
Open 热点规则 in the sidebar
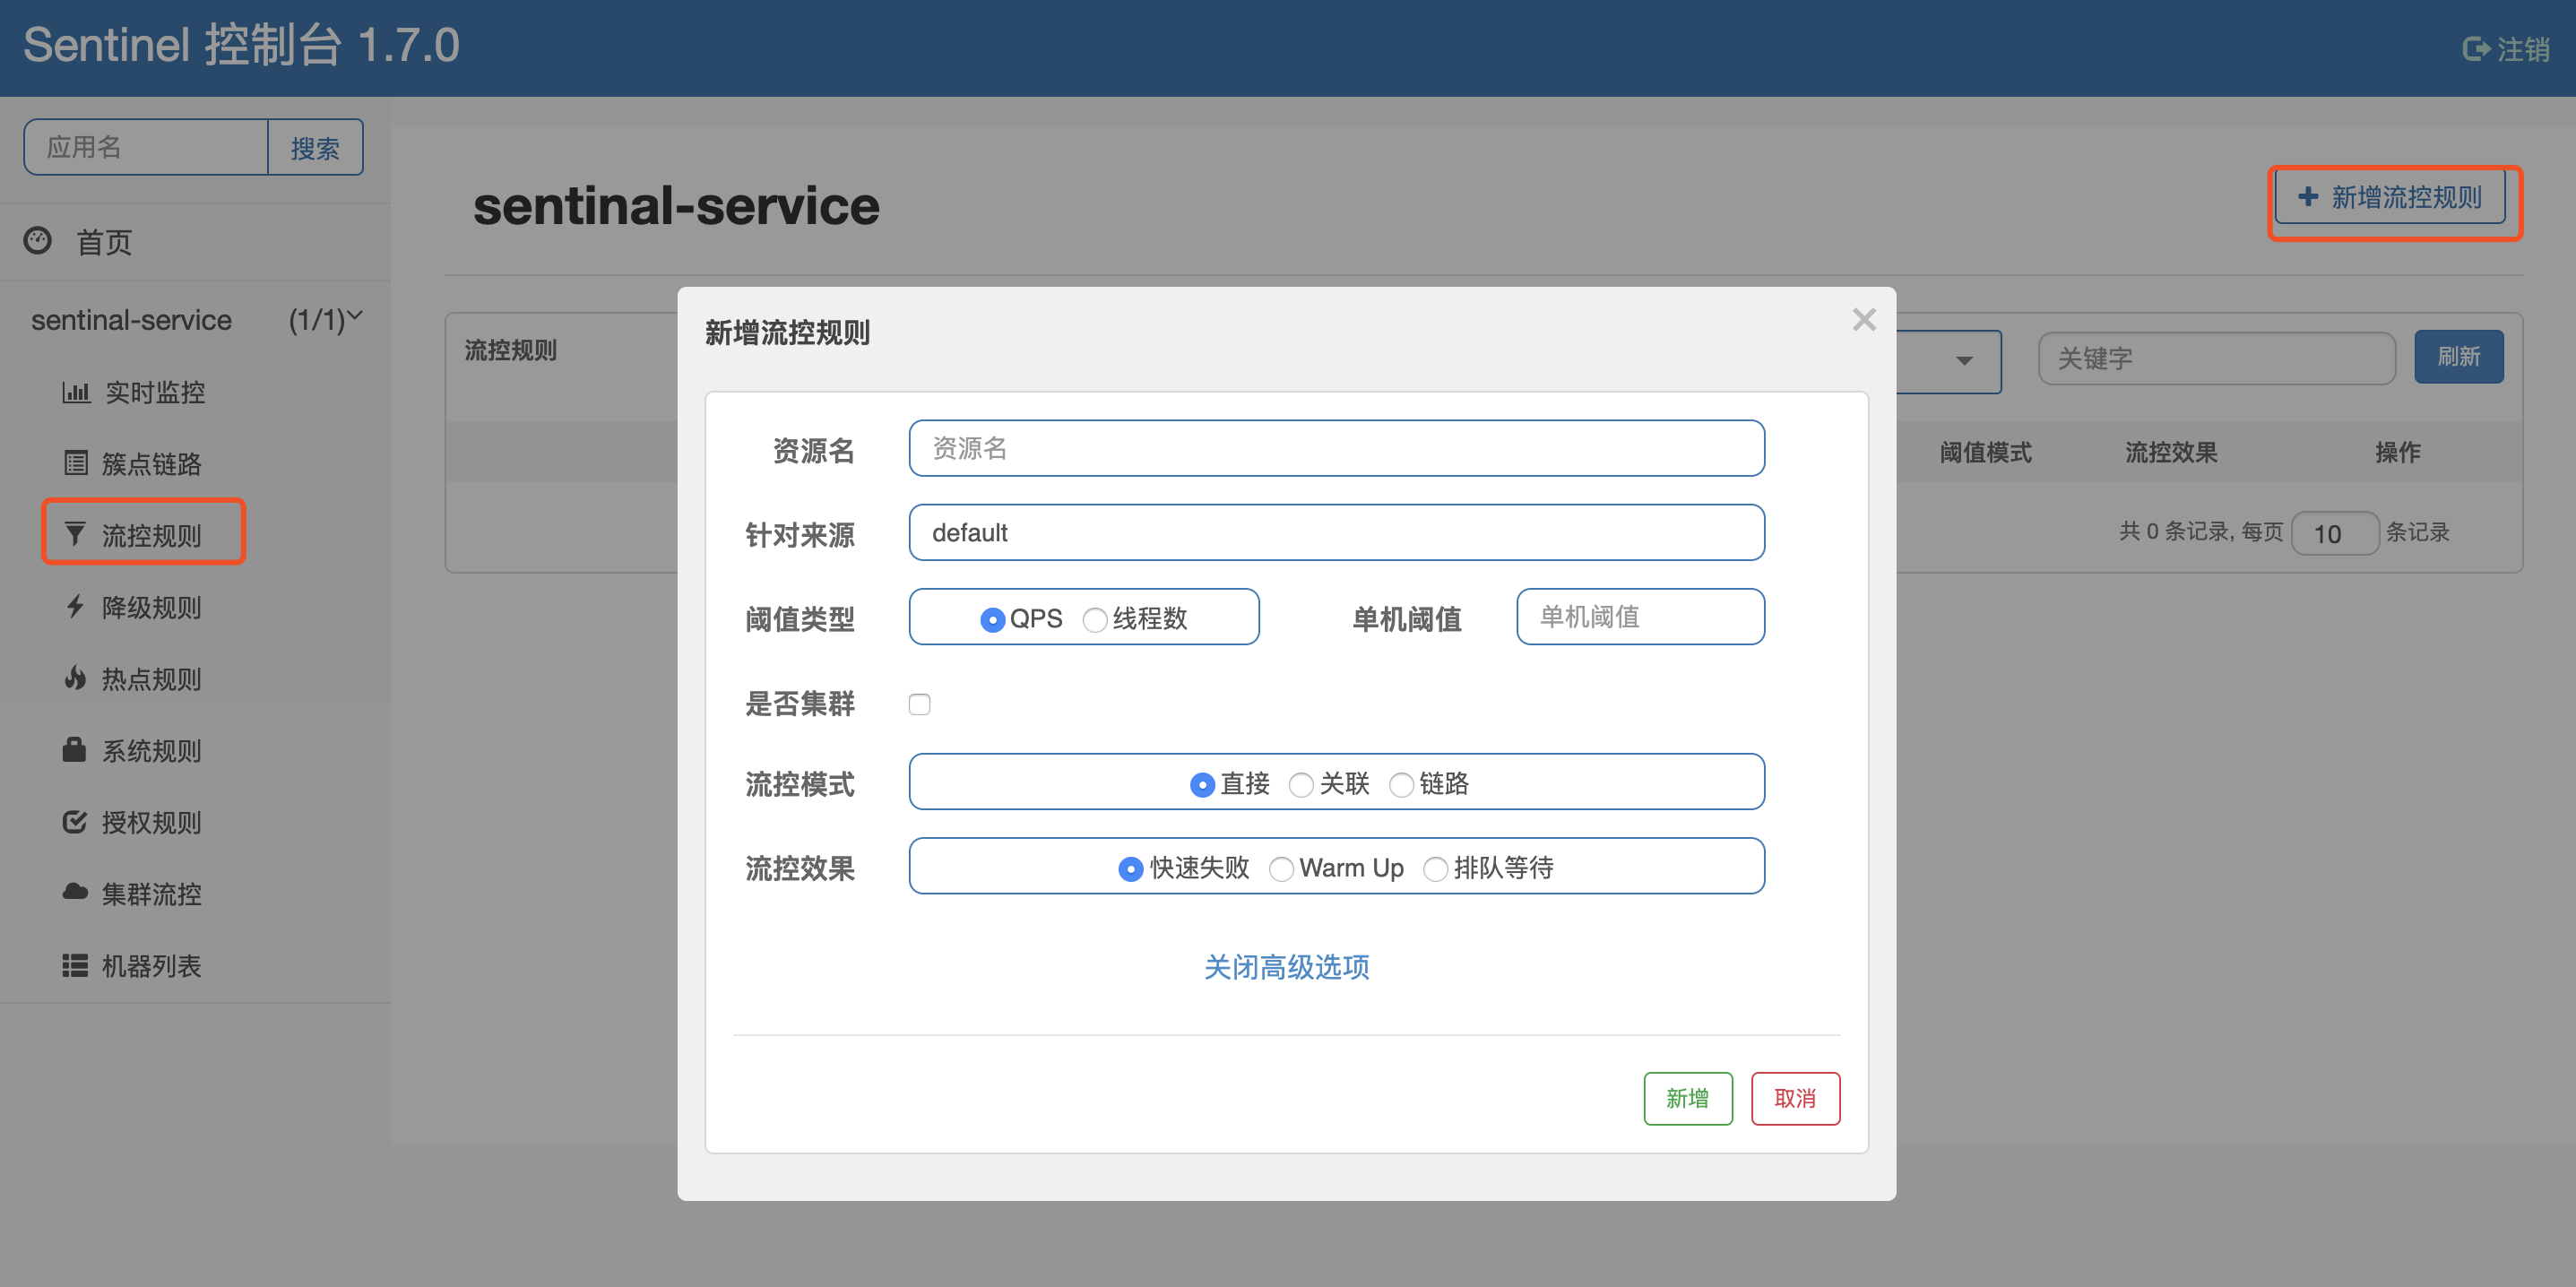coord(148,679)
